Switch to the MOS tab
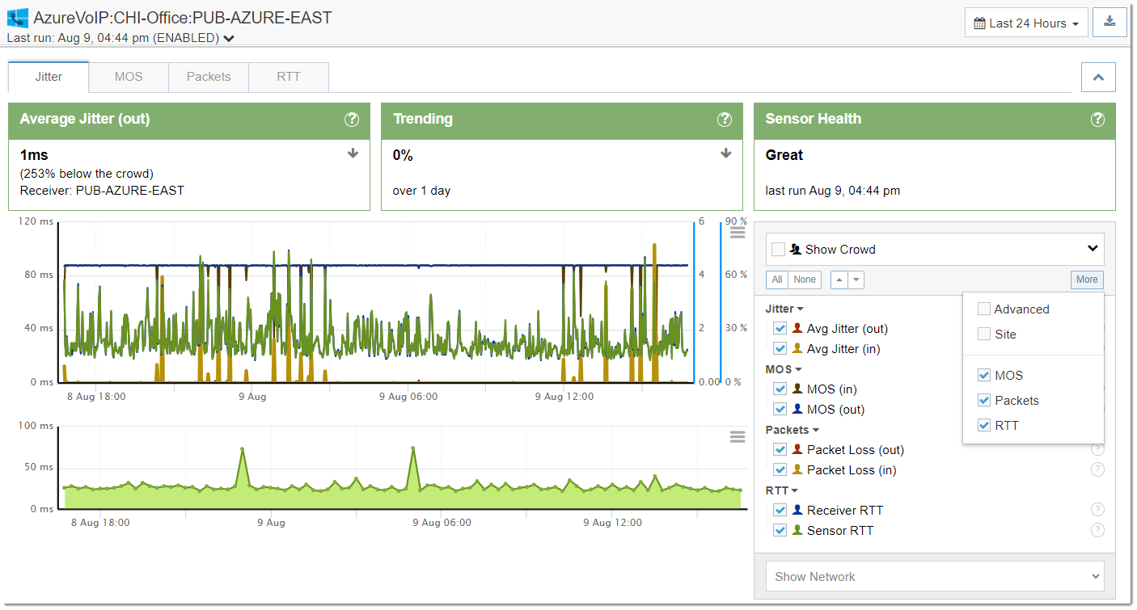Image resolution: width=1137 pixels, height=610 pixels. (129, 77)
